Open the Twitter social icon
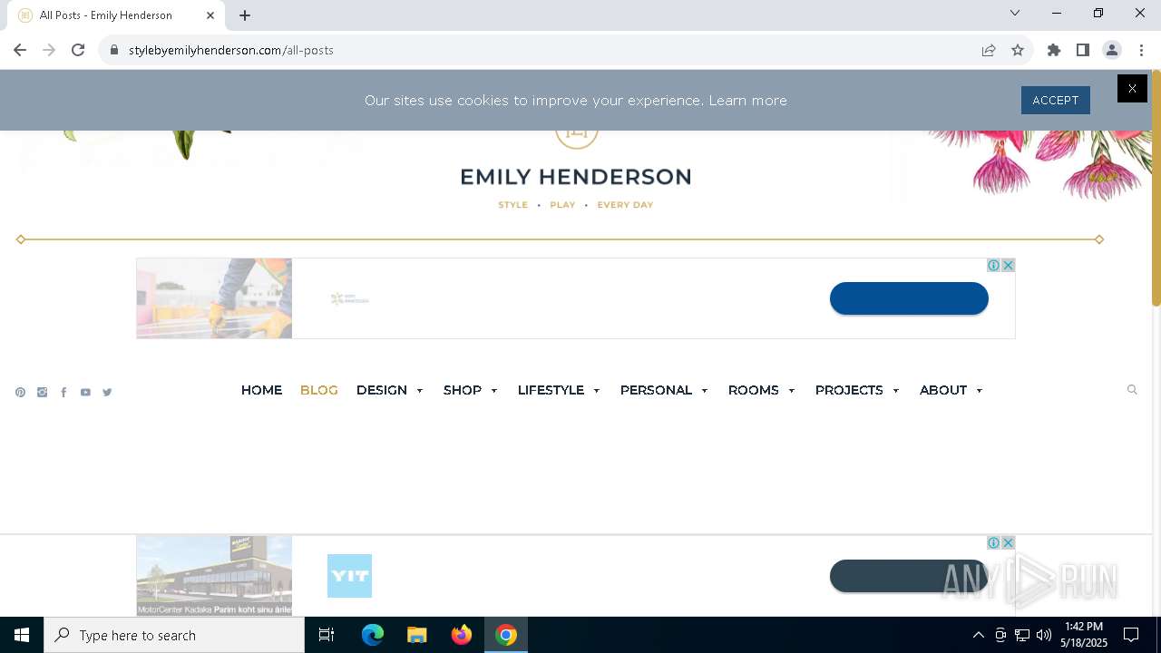Screen dimensions: 1161x653 click(107, 393)
